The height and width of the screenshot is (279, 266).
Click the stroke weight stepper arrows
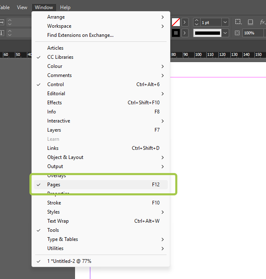pyautogui.click(x=196, y=22)
